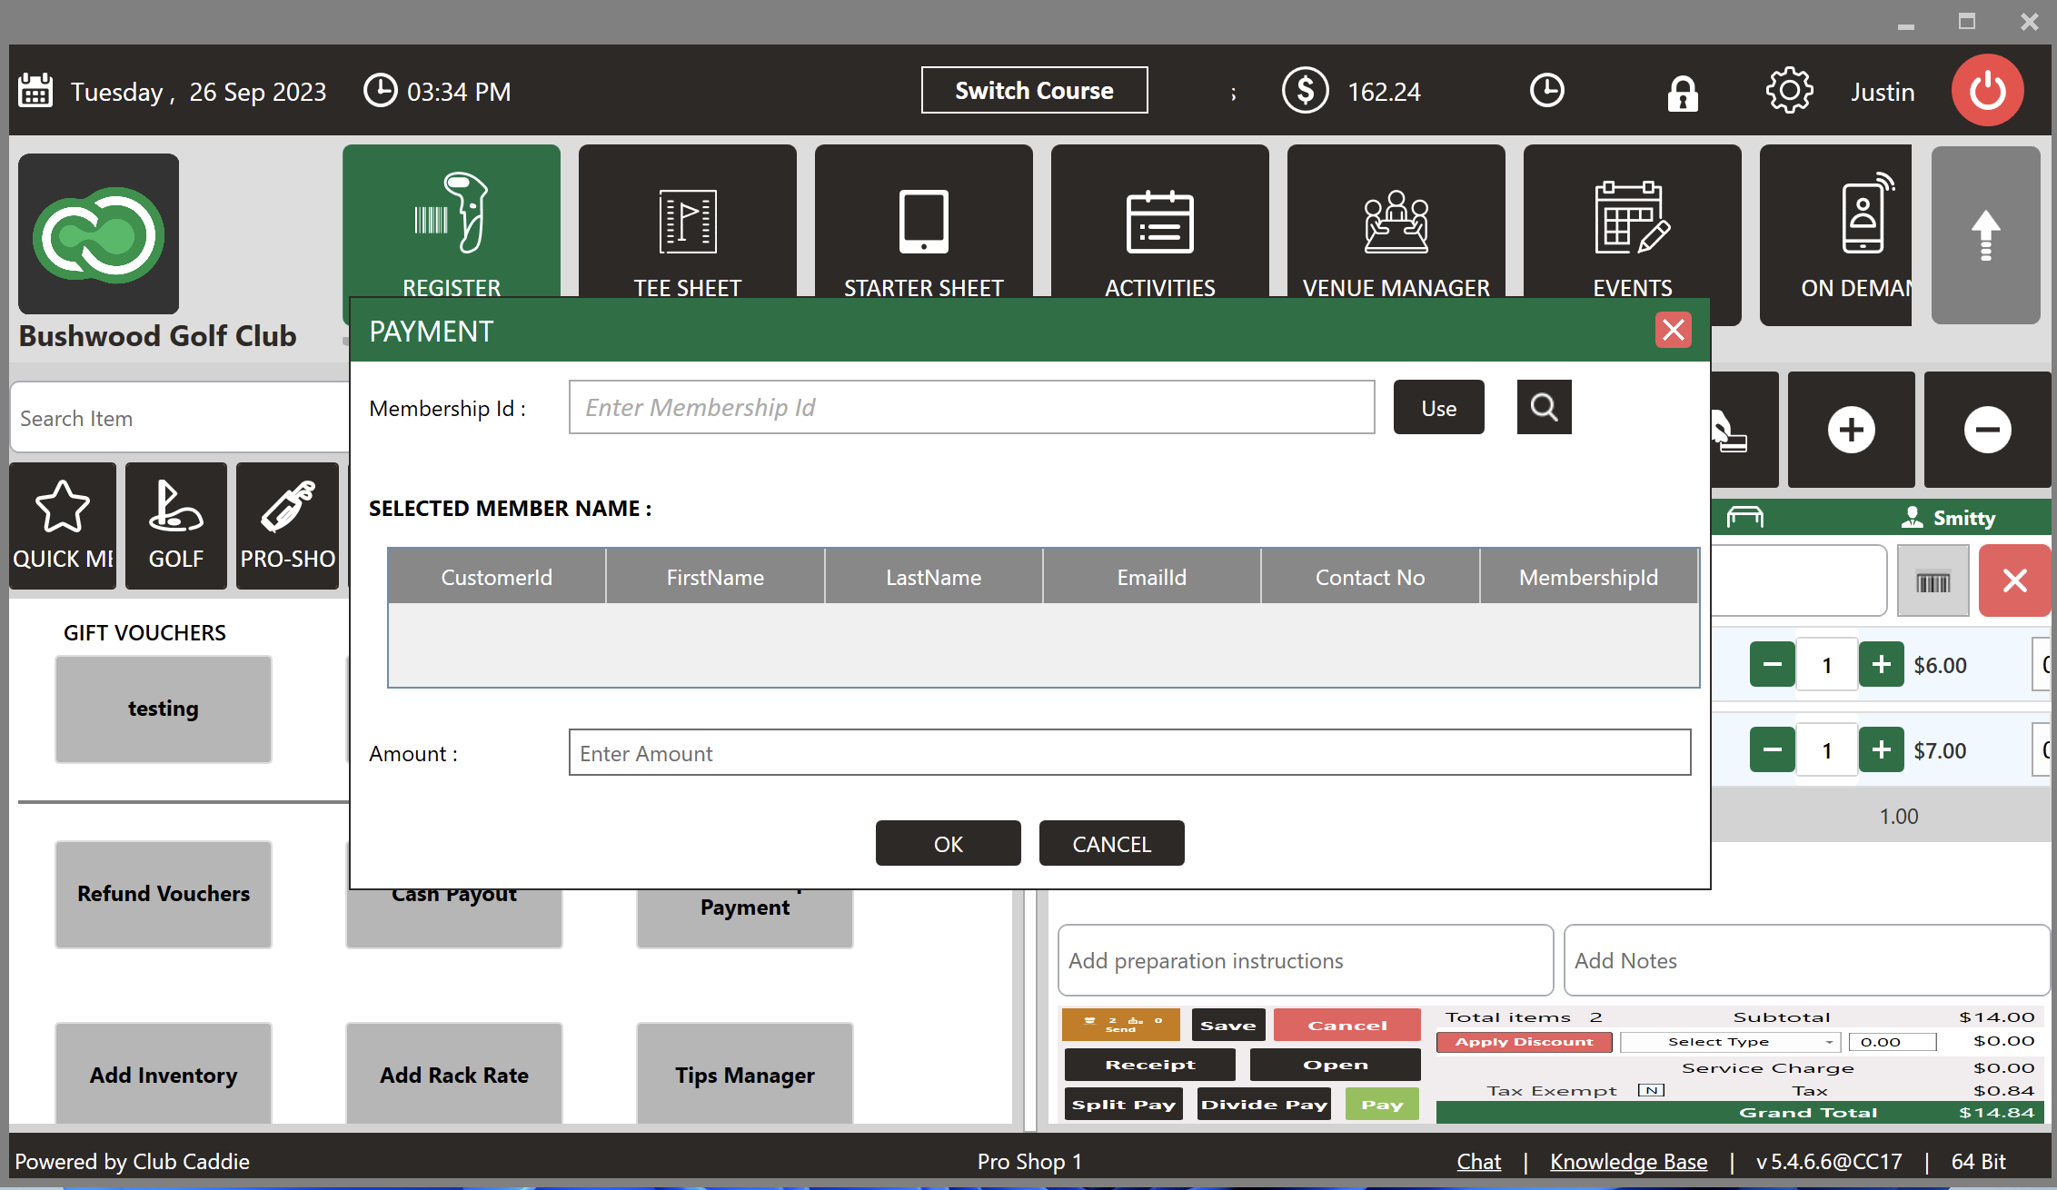Screen dimensions: 2057x1190
Task: Click the barcode scanner icon in cart
Action: pyautogui.click(x=1933, y=581)
